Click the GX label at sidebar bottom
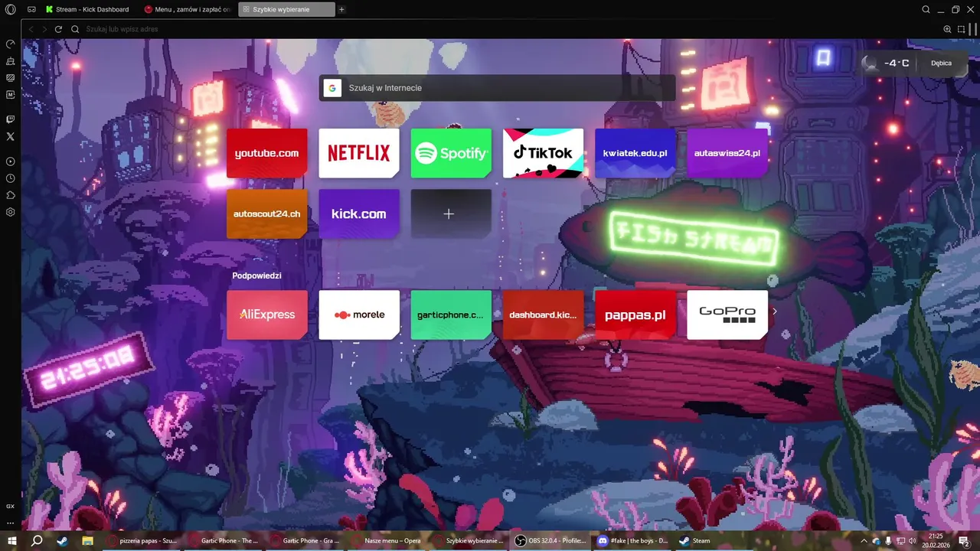This screenshot has width=980, height=551. click(x=10, y=506)
